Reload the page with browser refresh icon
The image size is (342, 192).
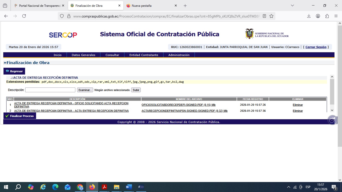tap(24, 16)
